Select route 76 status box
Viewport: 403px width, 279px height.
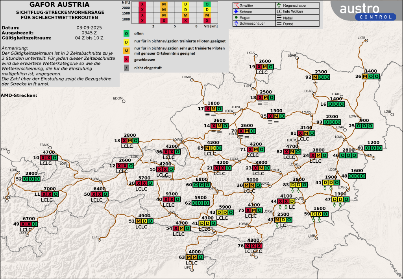[253, 246]
